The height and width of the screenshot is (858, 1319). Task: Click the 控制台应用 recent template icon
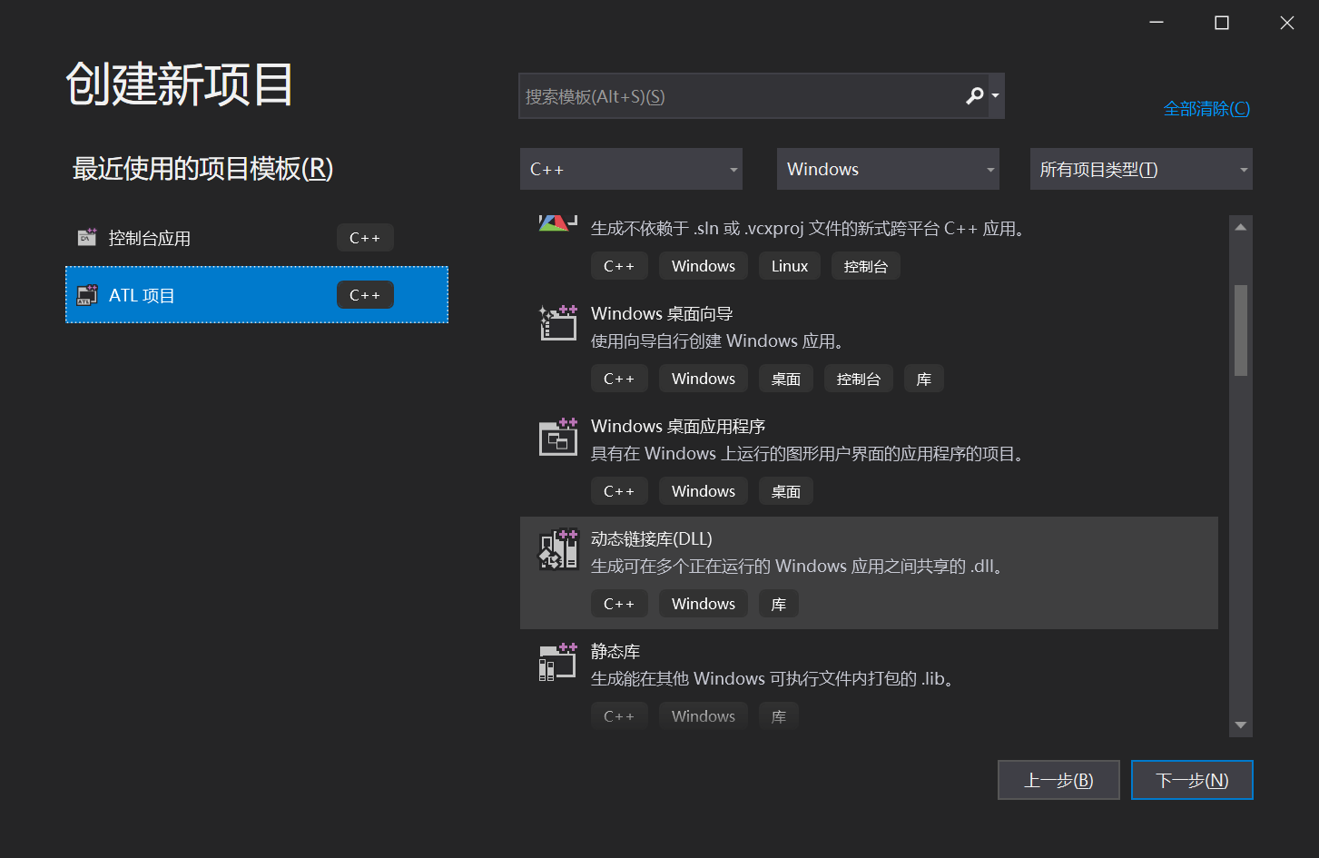pyautogui.click(x=87, y=238)
